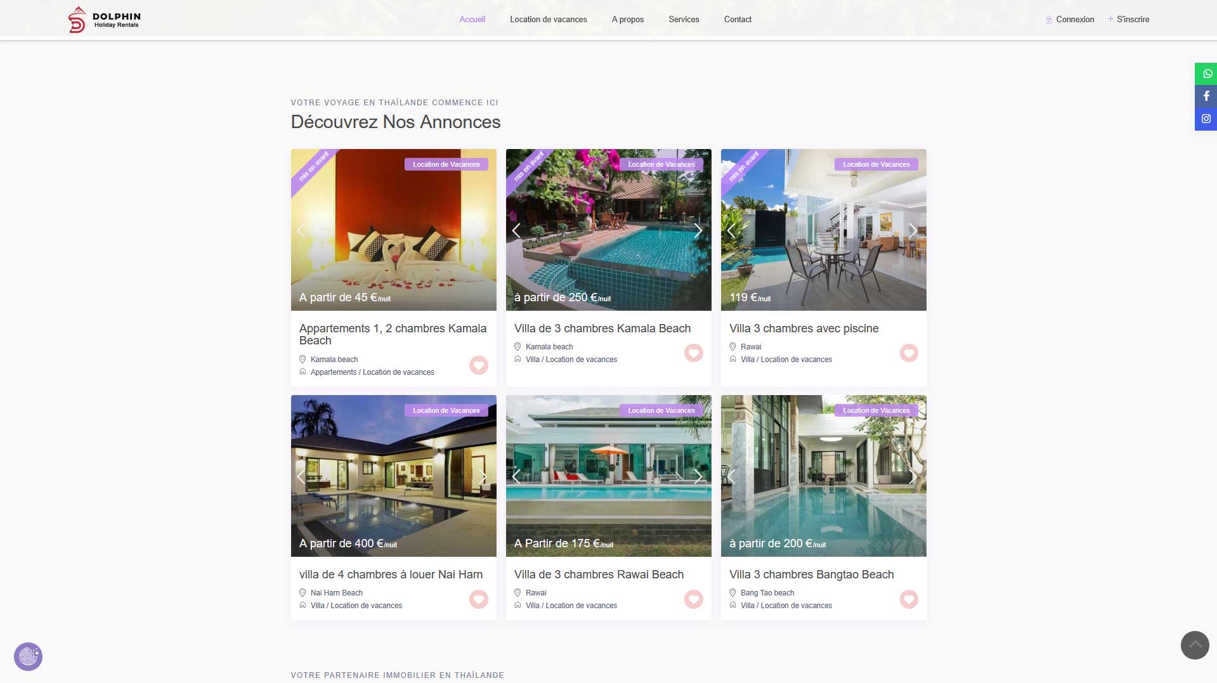The image size is (1217, 683).
Task: Open the Nai Harn villa night photo
Action: pyautogui.click(x=393, y=476)
